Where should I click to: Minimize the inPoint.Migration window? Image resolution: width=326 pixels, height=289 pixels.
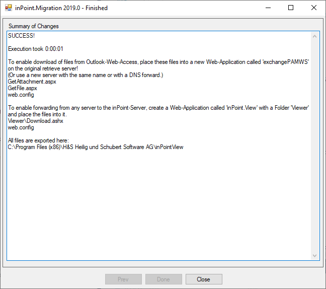268,8
